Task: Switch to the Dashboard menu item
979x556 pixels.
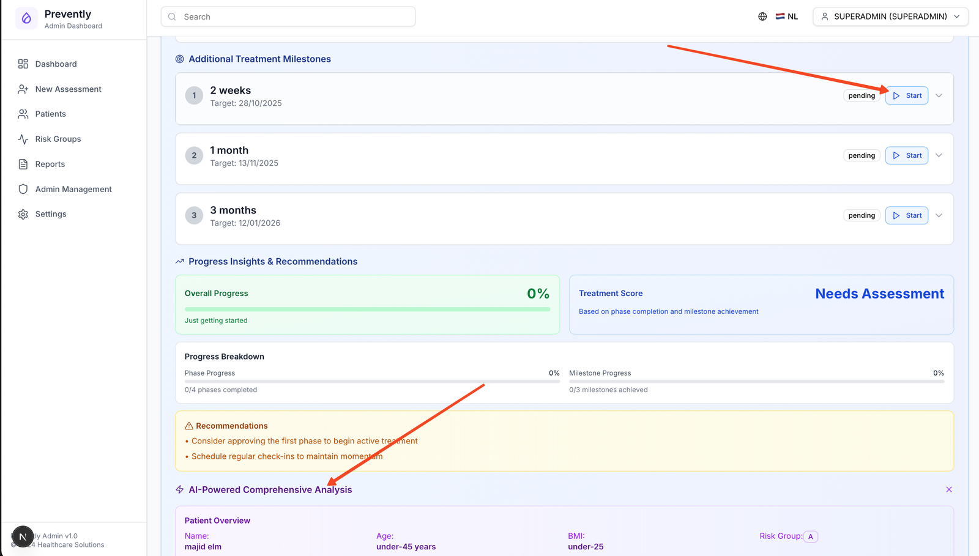Action: [x=56, y=64]
